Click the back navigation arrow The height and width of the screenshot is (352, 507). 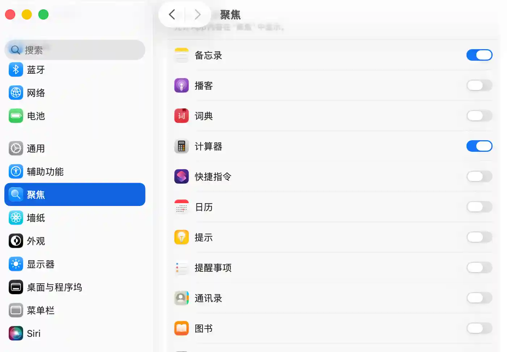pos(171,14)
